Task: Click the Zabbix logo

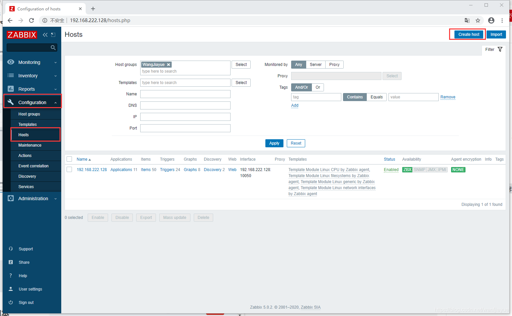Action: pyautogui.click(x=22, y=35)
